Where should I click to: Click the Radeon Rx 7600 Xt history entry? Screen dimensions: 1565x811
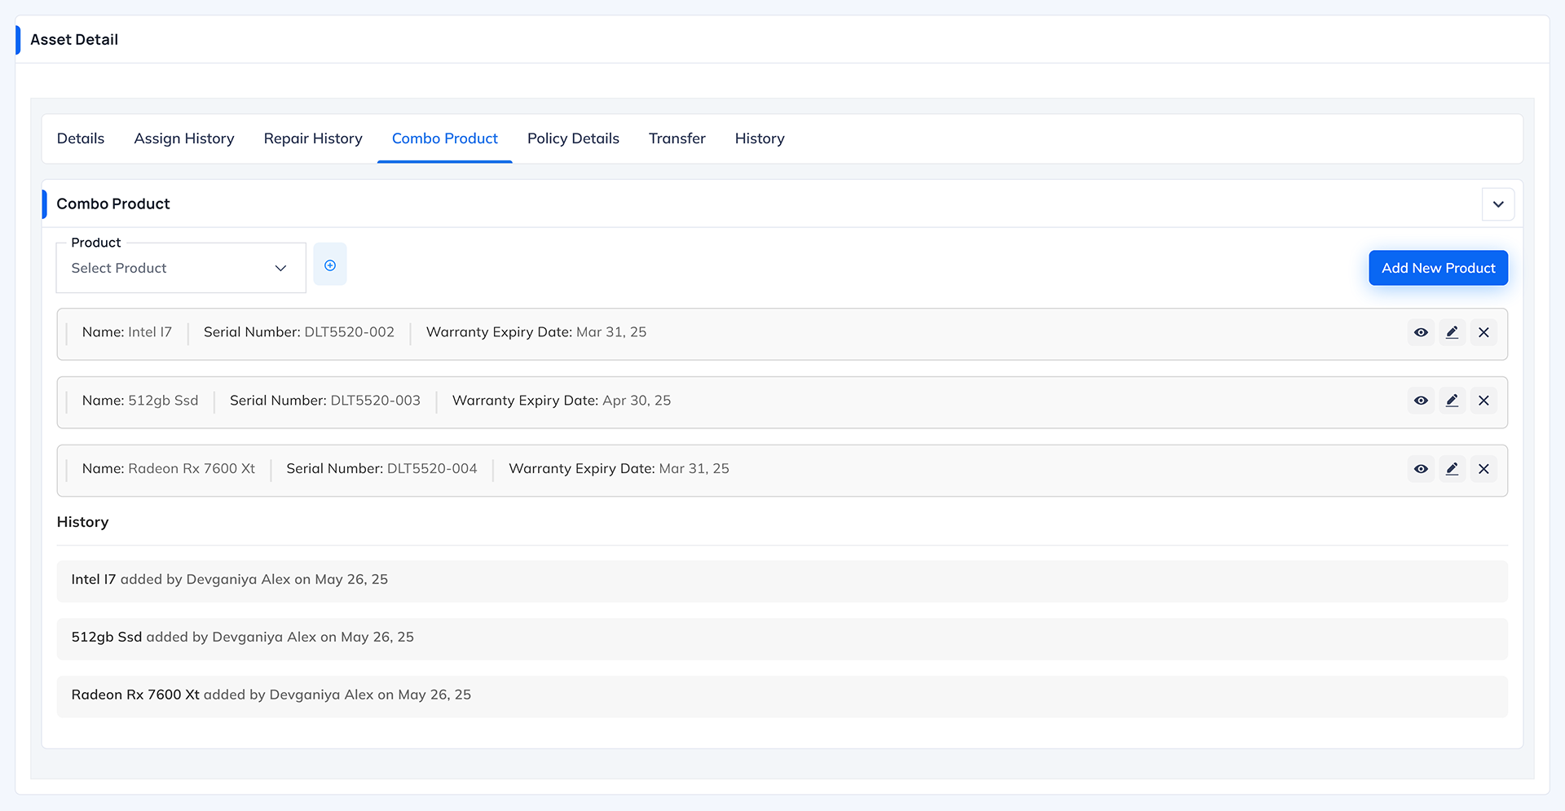point(271,695)
